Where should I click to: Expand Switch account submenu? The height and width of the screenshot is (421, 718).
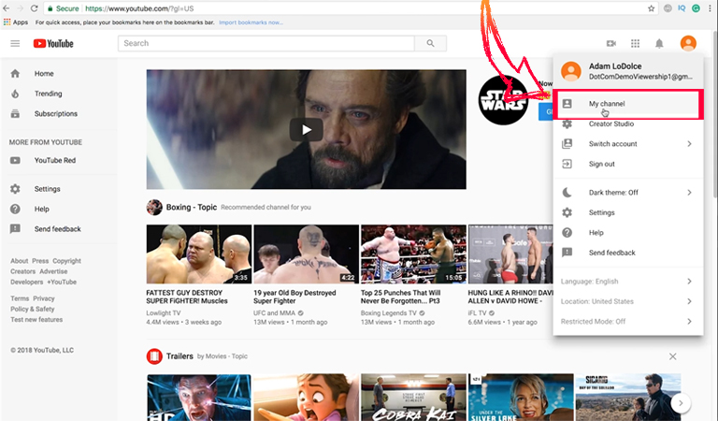[689, 144]
